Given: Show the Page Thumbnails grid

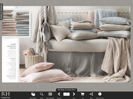Looking at the screenshot, I should (50, 94).
